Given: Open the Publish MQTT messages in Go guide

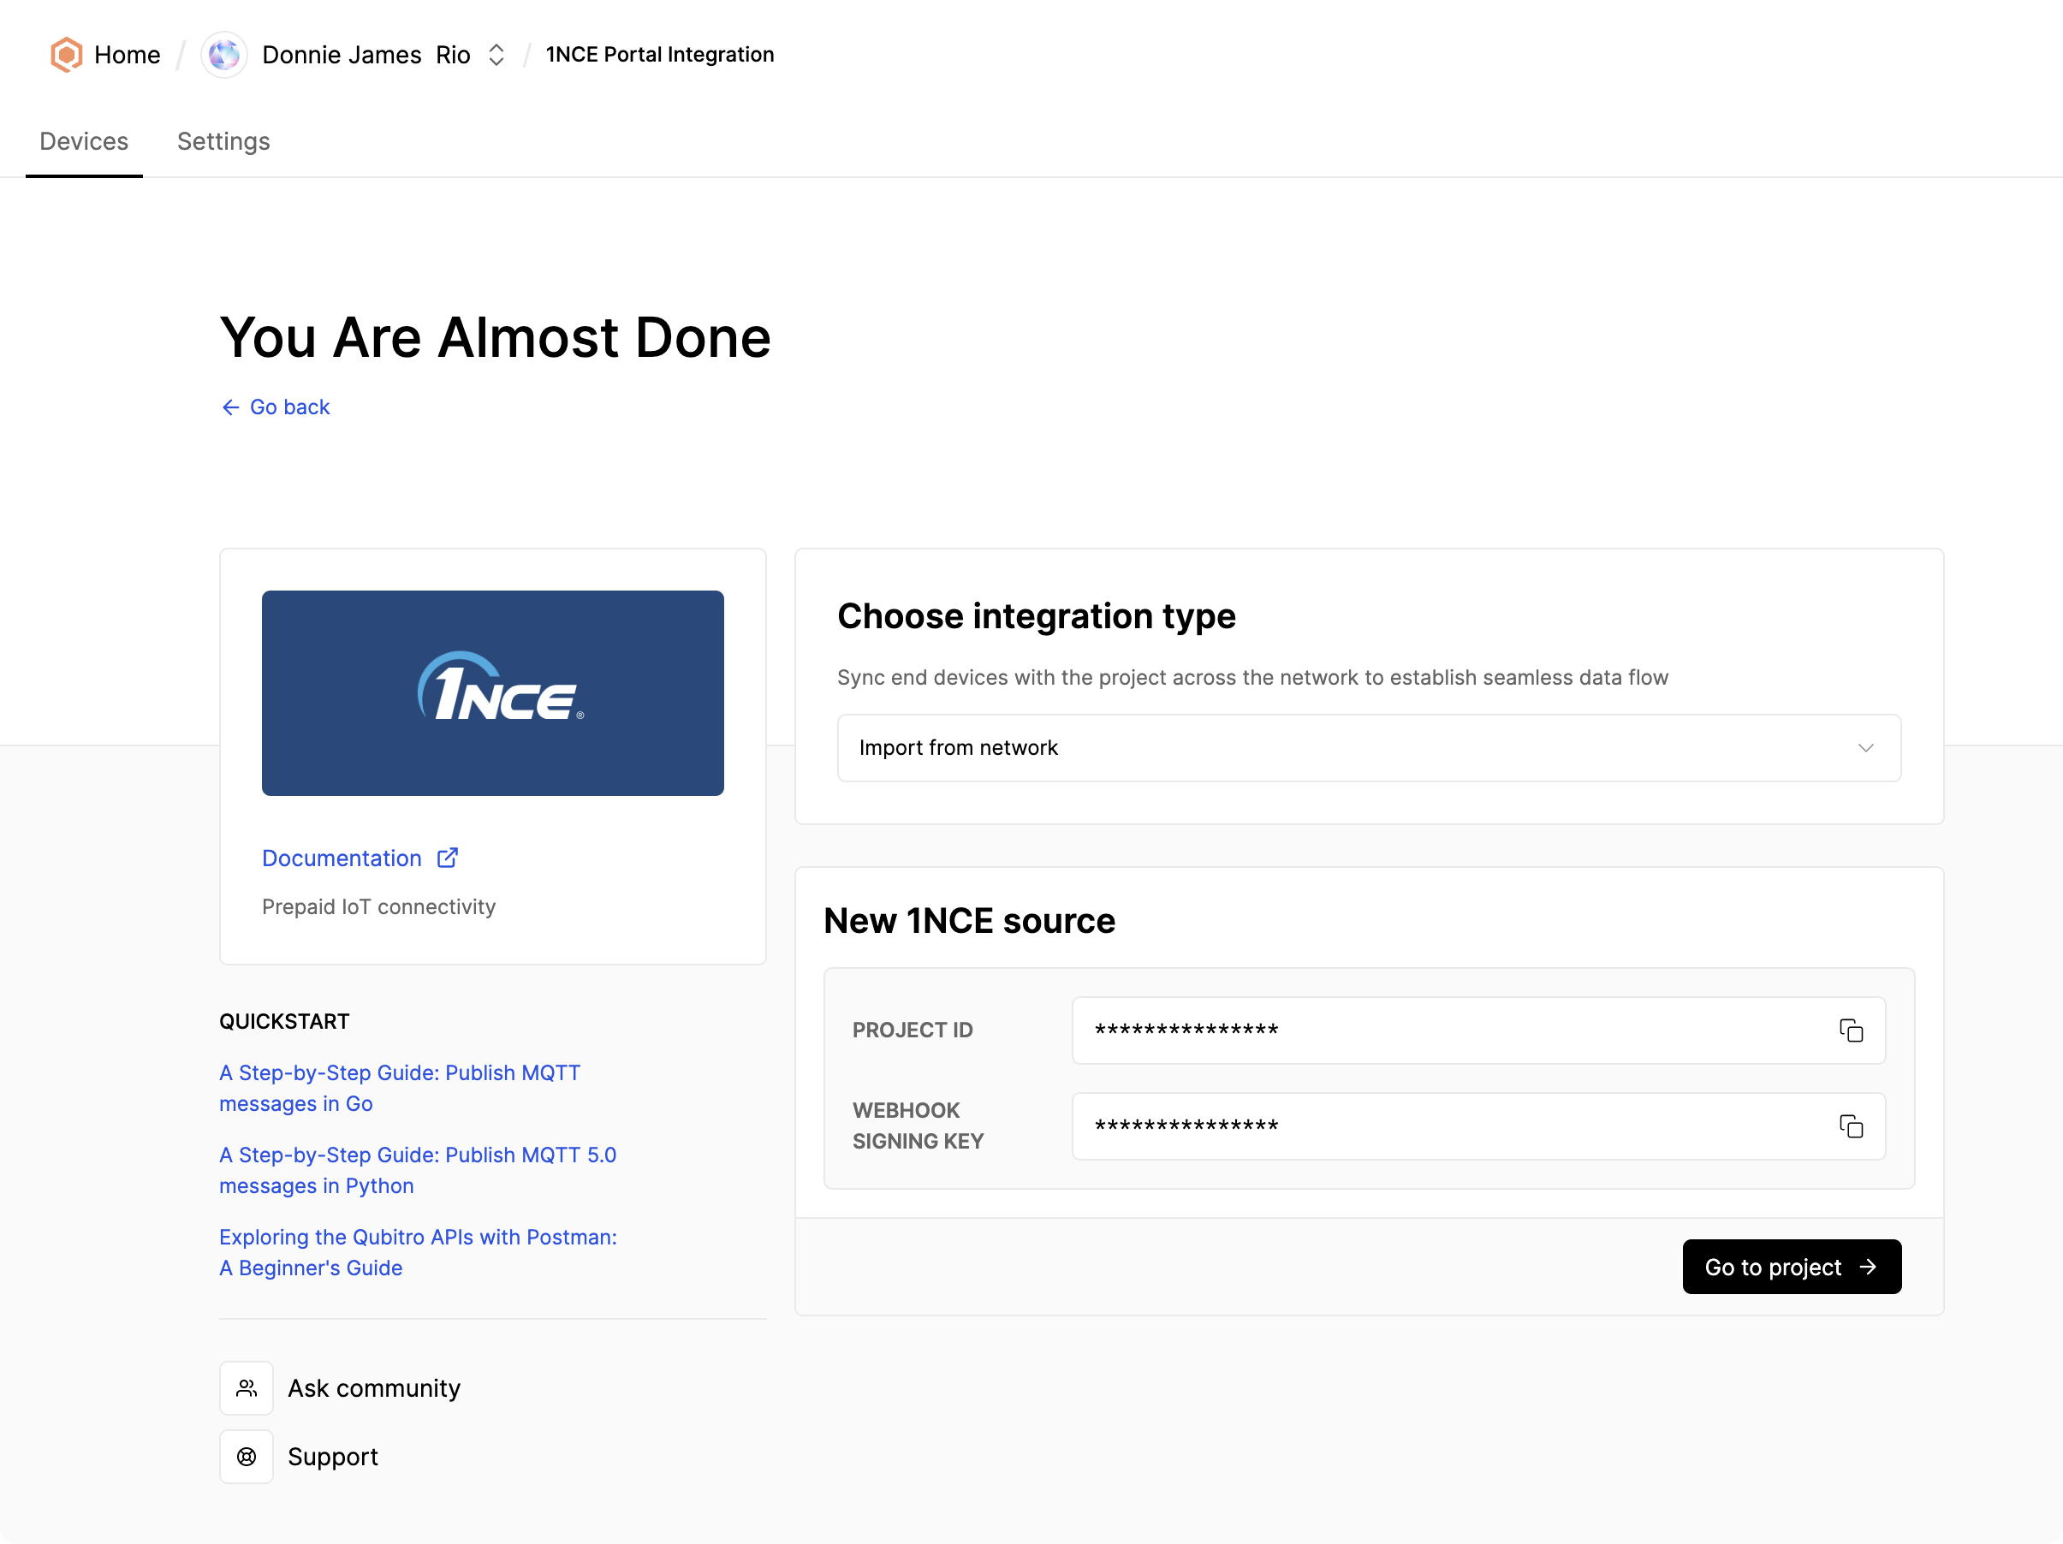Looking at the screenshot, I should pos(400,1088).
